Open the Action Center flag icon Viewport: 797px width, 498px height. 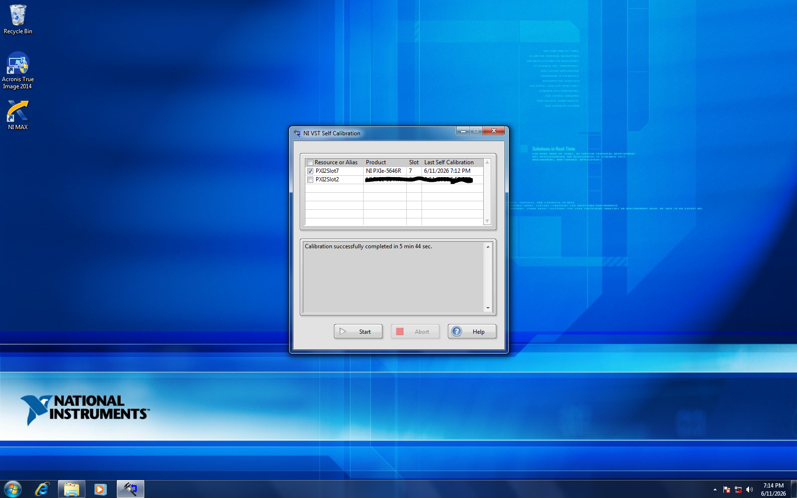click(x=727, y=489)
